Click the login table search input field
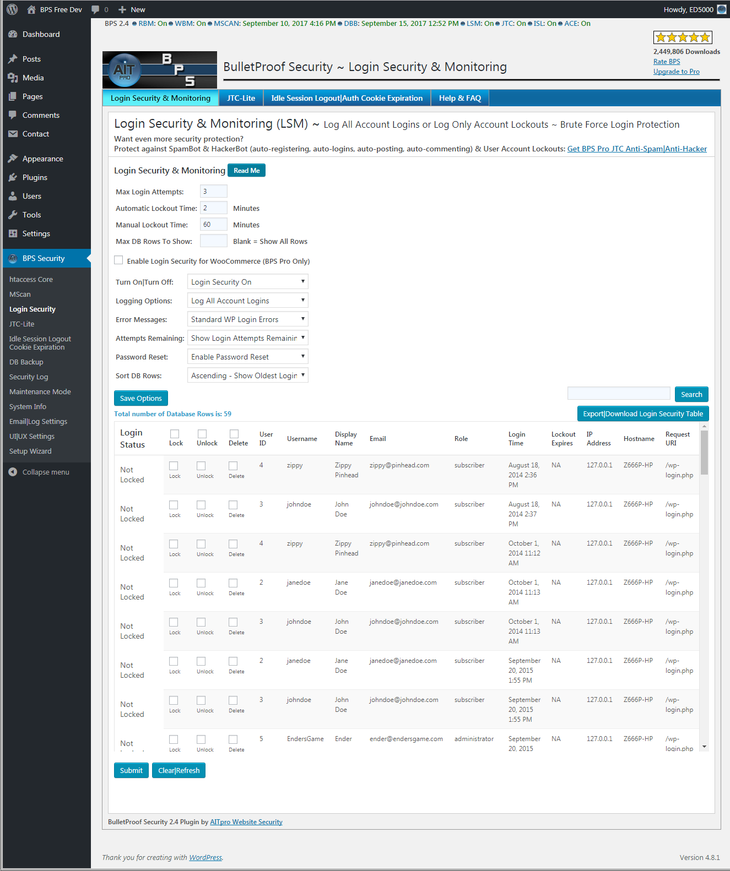Image resolution: width=730 pixels, height=871 pixels. (619, 393)
